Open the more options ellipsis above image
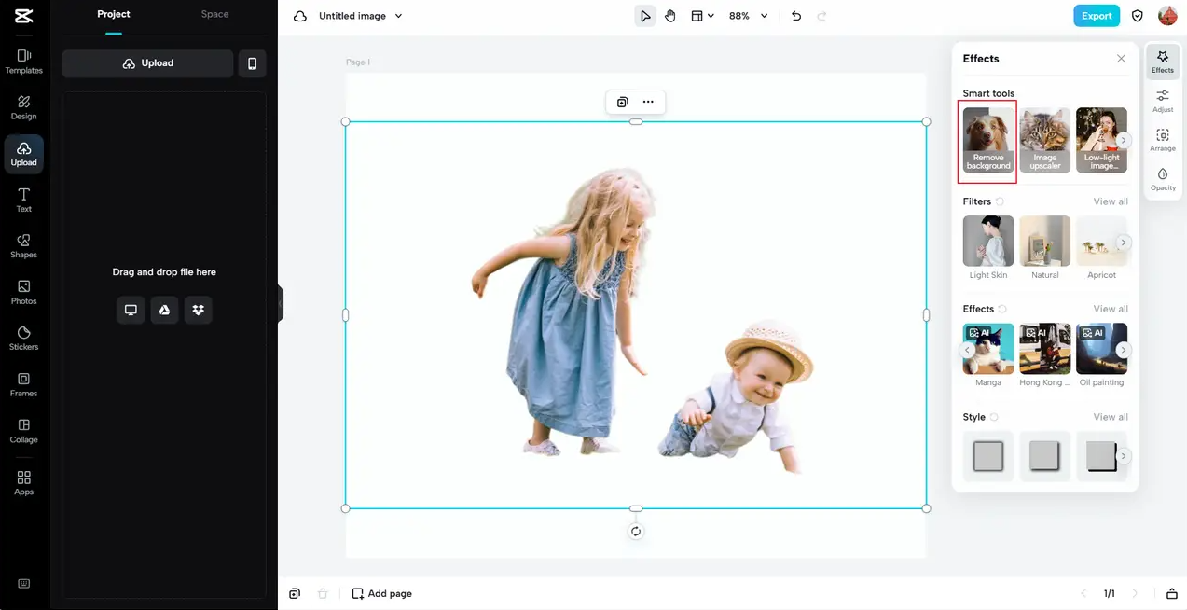Viewport: 1187px width, 610px height. tap(648, 102)
